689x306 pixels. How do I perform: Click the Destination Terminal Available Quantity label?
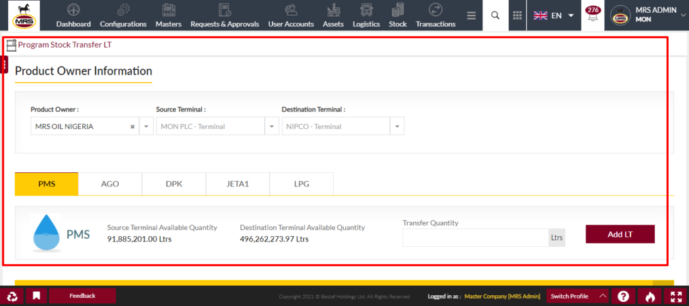click(x=302, y=227)
